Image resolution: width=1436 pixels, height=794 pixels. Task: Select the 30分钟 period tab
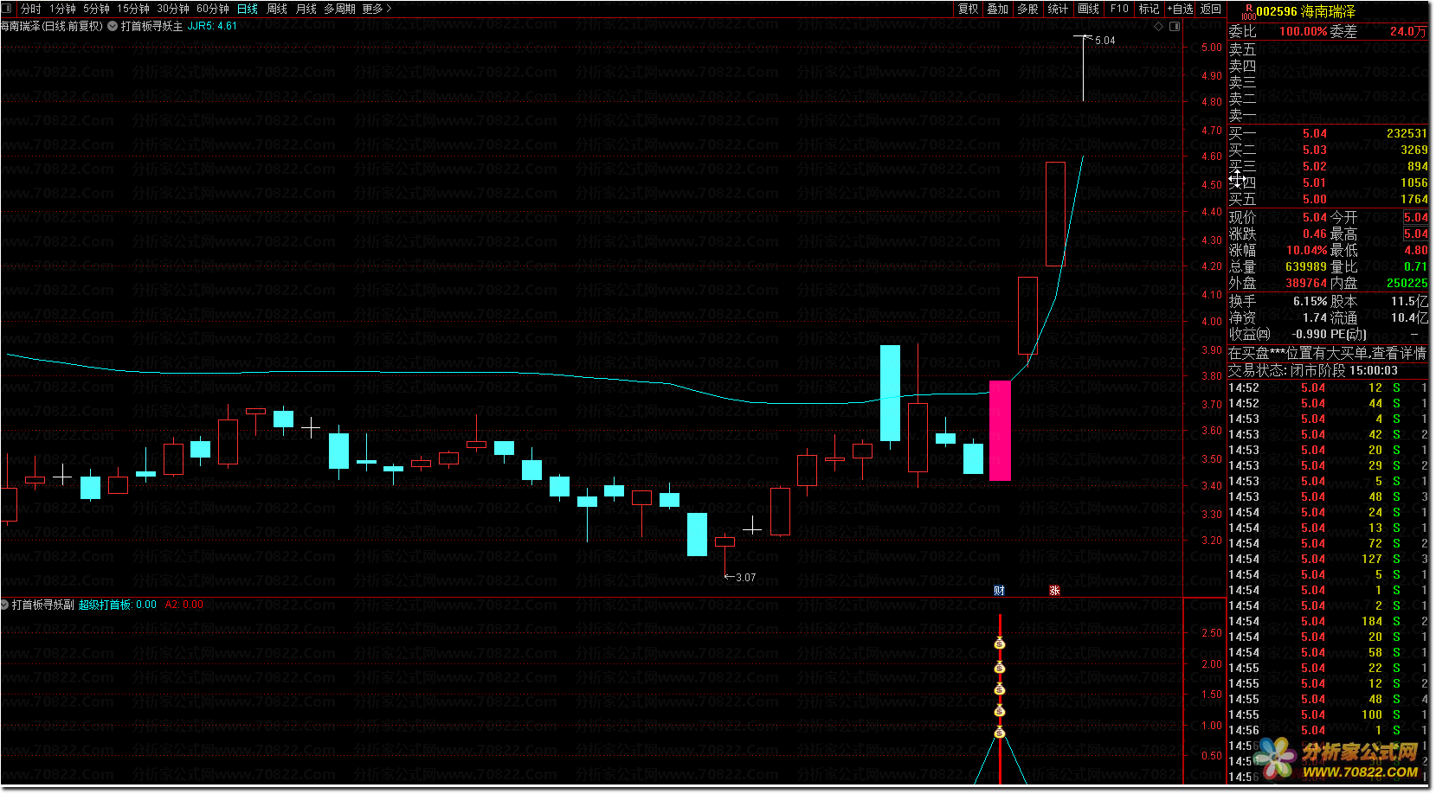pyautogui.click(x=173, y=9)
